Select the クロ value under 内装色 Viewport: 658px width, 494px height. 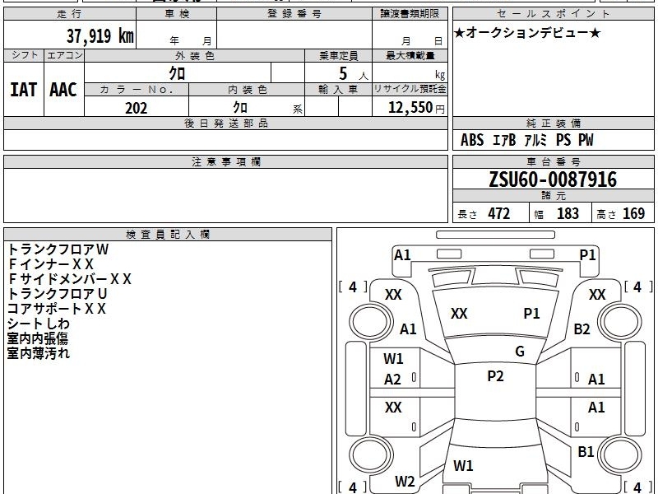click(240, 107)
